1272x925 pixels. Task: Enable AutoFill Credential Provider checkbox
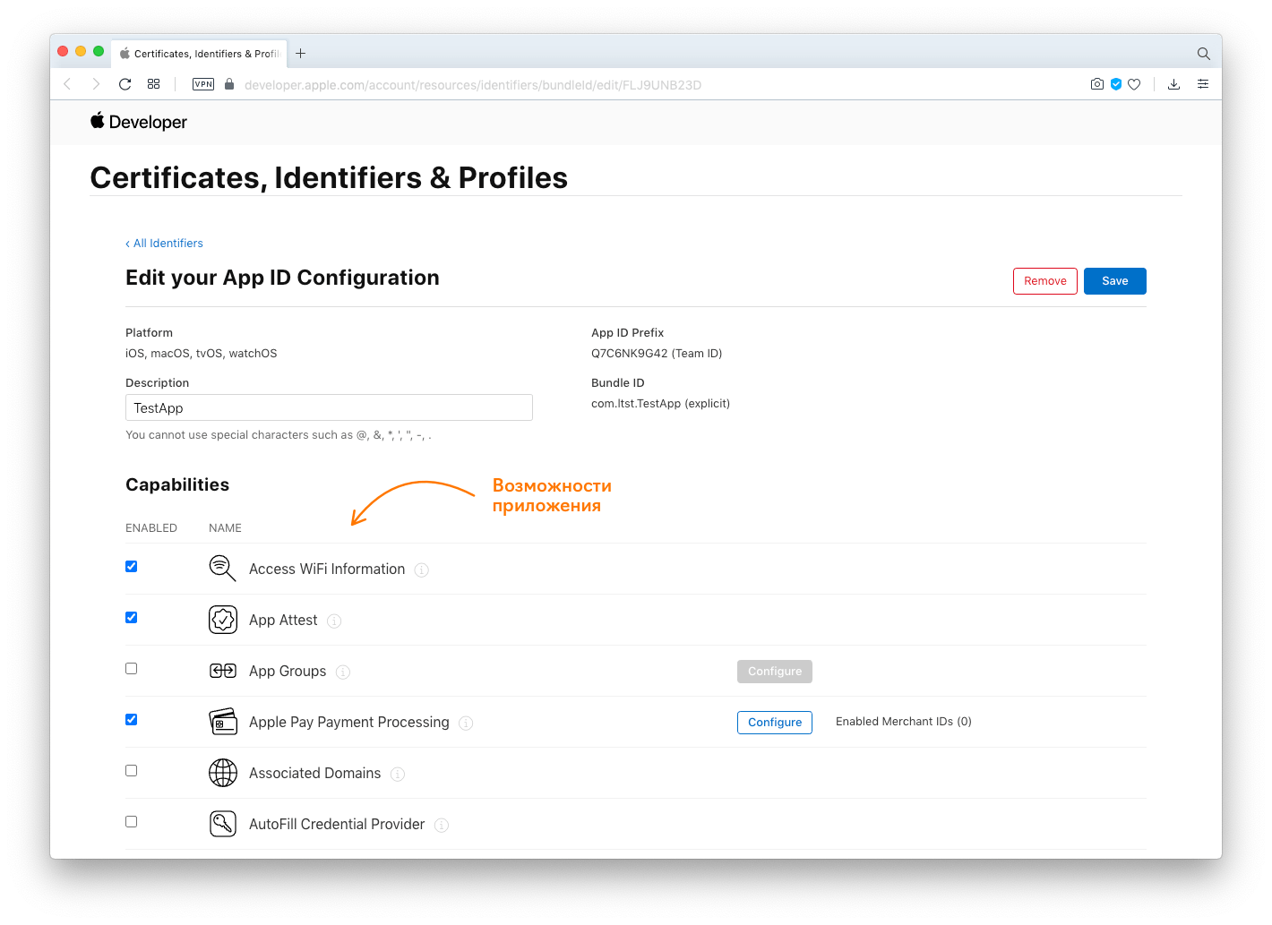tap(132, 821)
